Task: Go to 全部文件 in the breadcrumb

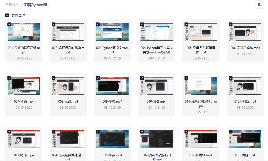Action: pos(12,5)
